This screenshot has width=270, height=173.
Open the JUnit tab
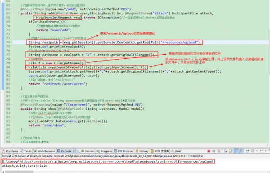pyautogui.click(x=176, y=151)
